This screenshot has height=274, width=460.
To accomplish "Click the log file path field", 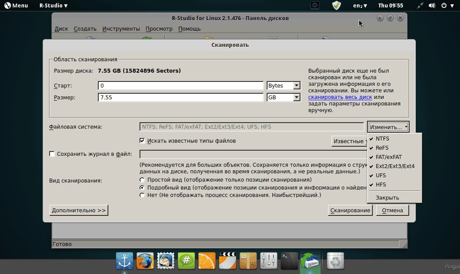I will point(253,154).
